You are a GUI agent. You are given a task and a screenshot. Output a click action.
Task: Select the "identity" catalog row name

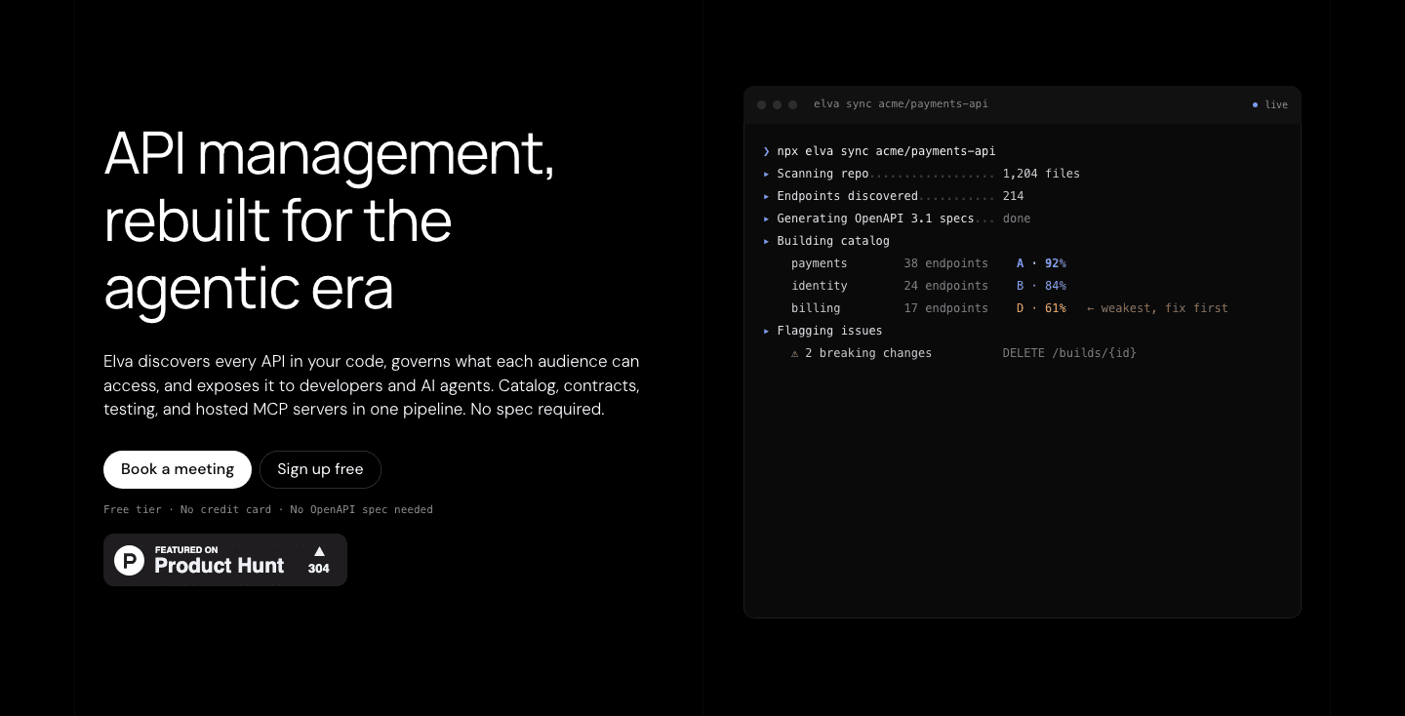[x=820, y=286]
